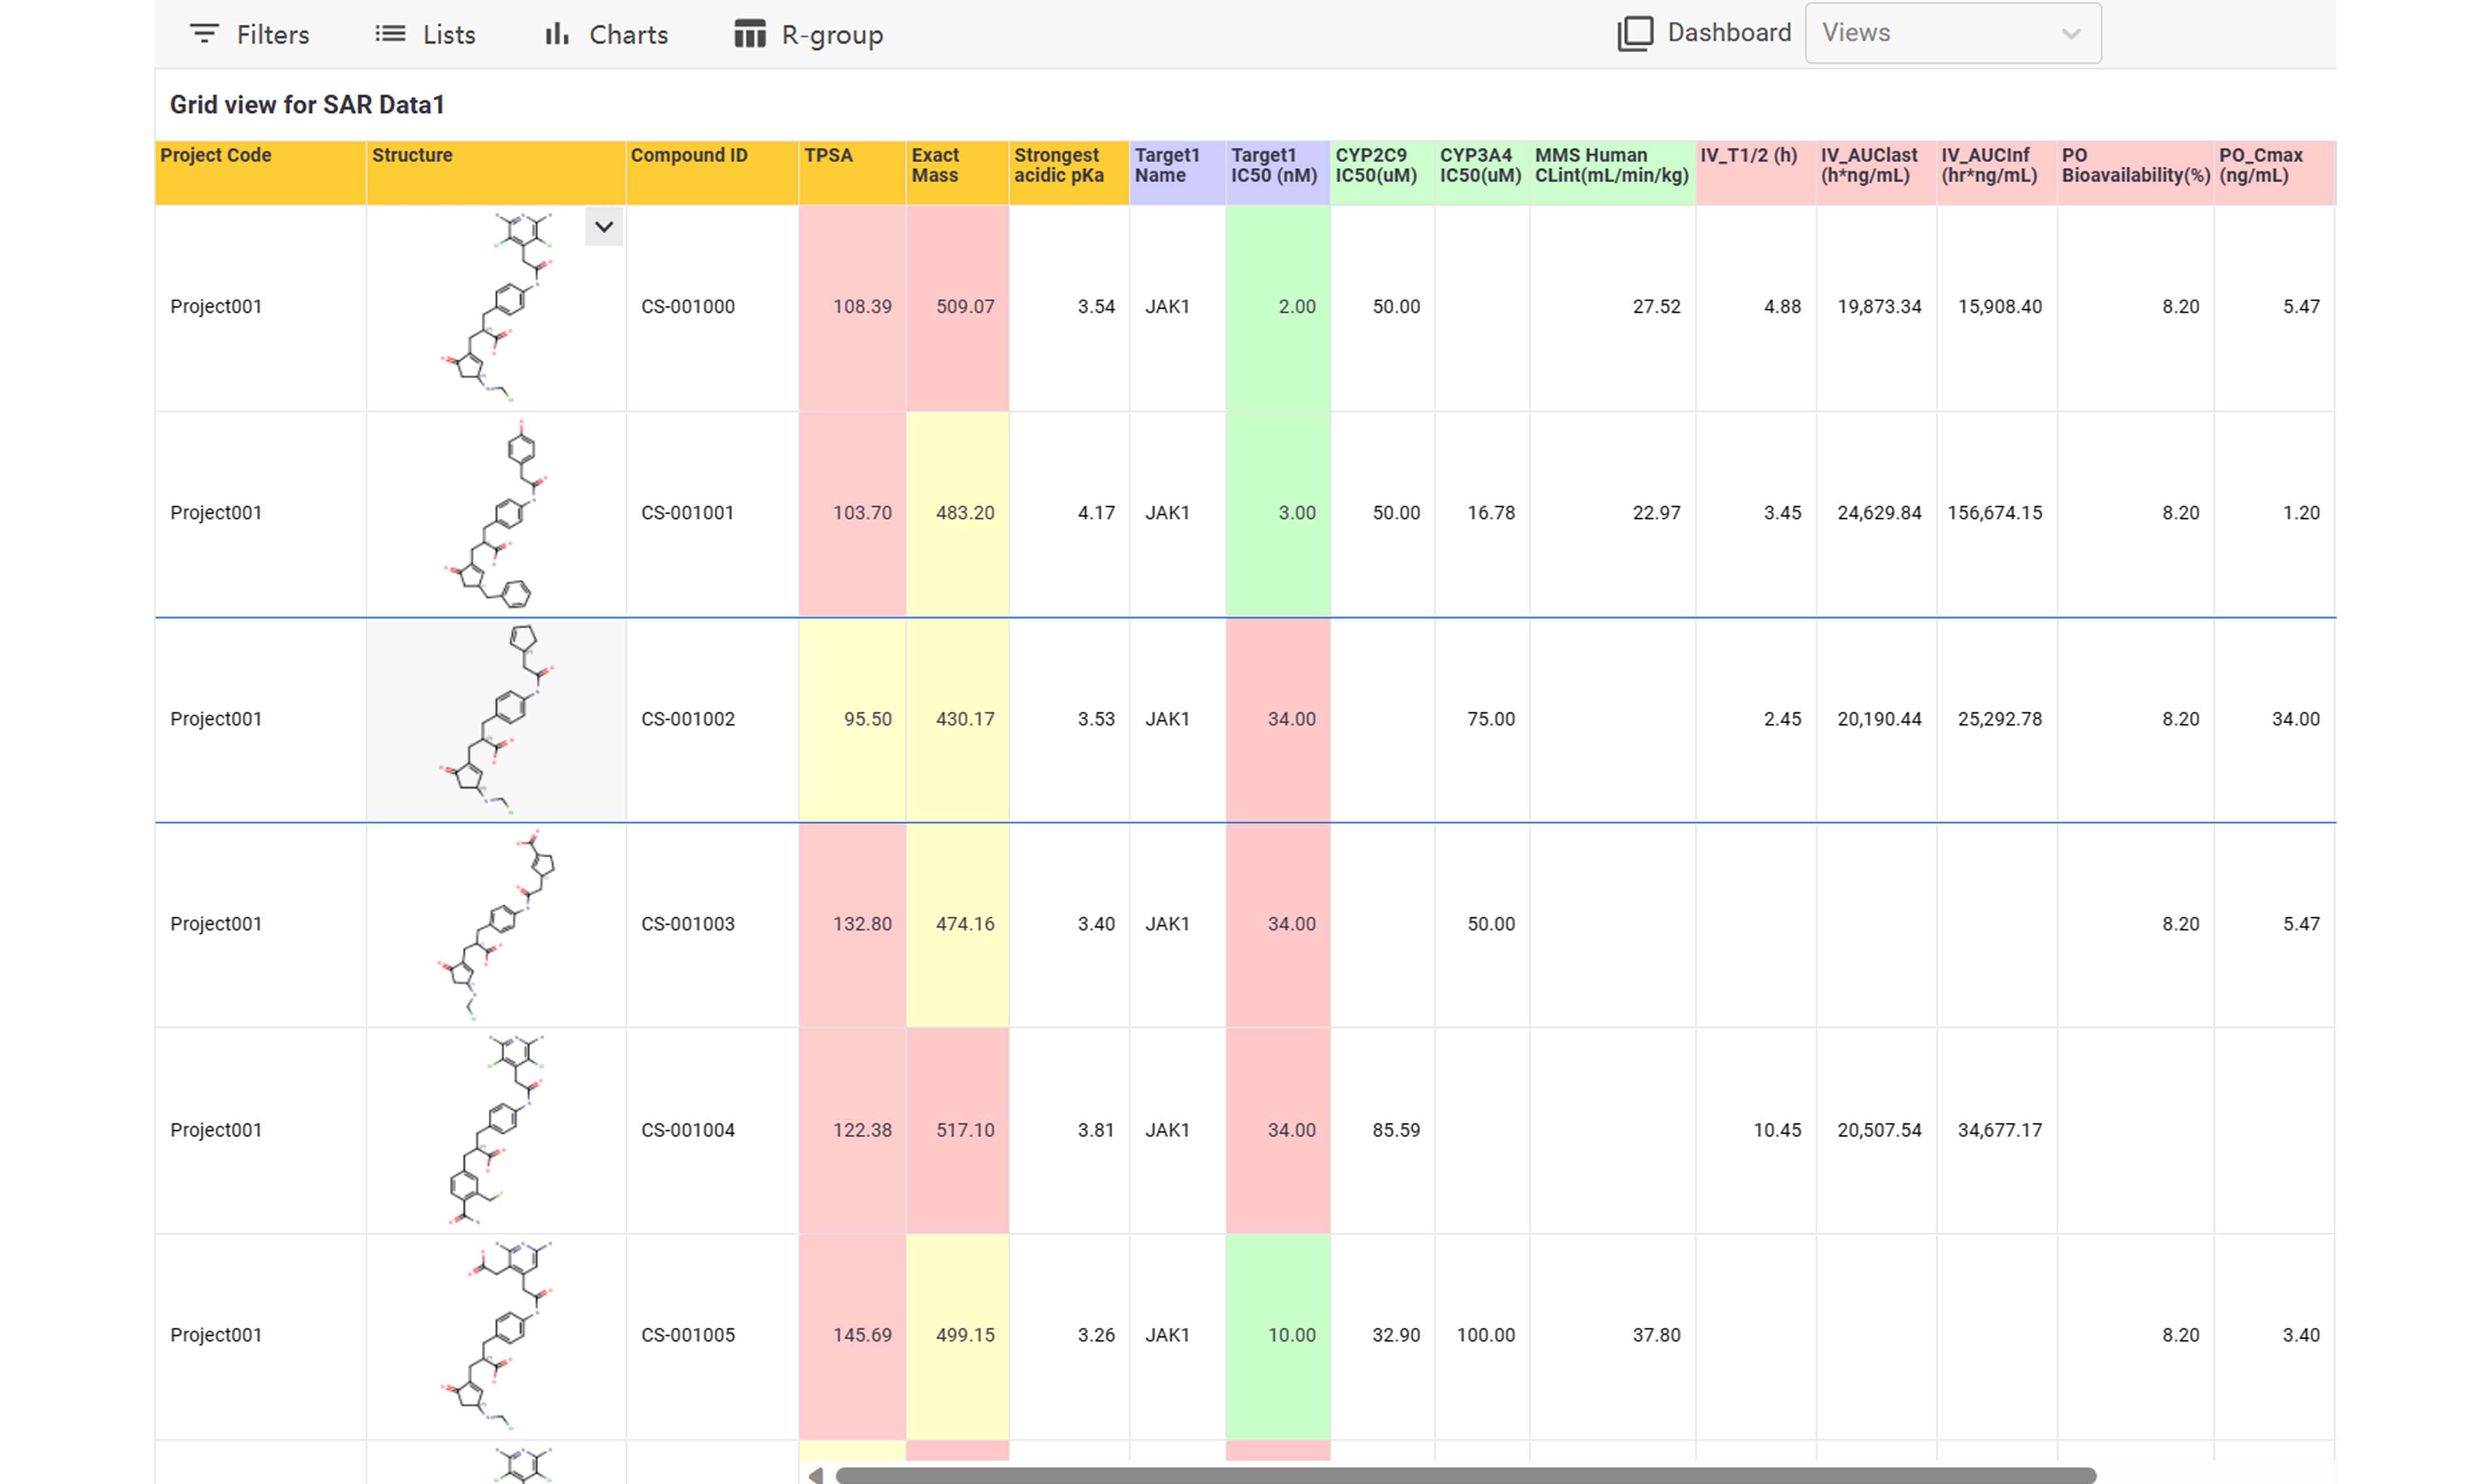Viewport: 2483px width, 1484px height.
Task: Click the horizontal scrollbar thumb
Action: tap(1465, 1475)
